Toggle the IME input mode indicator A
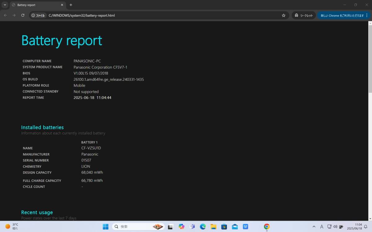 point(321,226)
